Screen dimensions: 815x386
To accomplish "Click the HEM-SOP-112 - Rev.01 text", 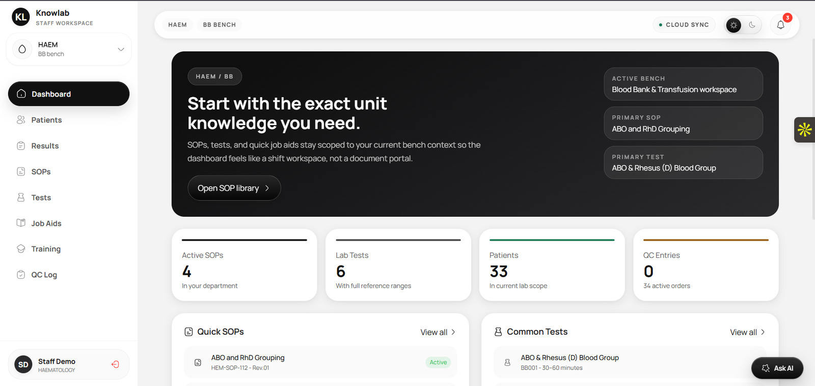I will point(240,368).
